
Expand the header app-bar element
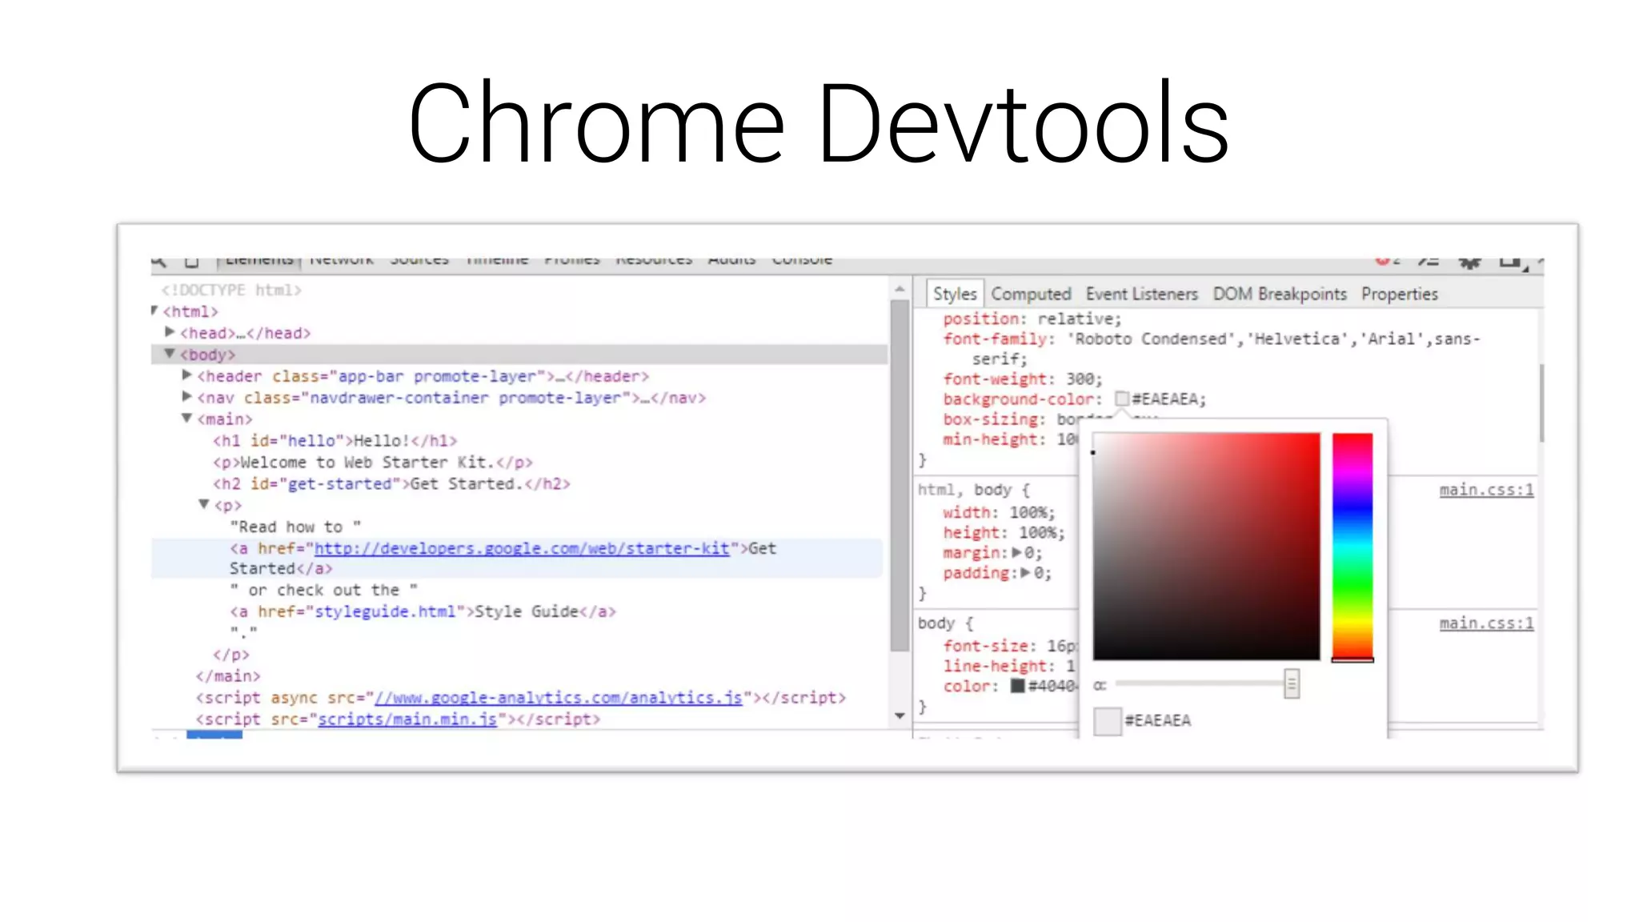187,375
